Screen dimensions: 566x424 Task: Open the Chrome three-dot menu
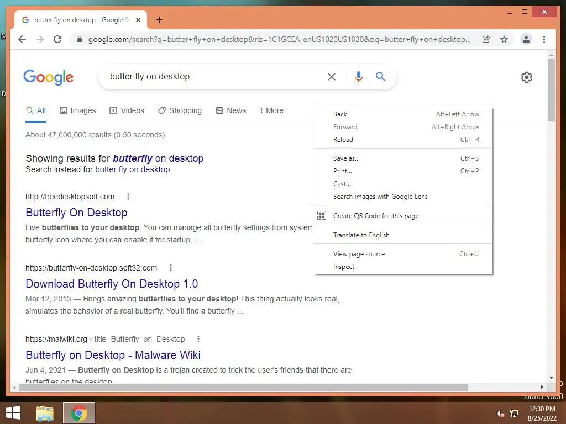point(544,39)
